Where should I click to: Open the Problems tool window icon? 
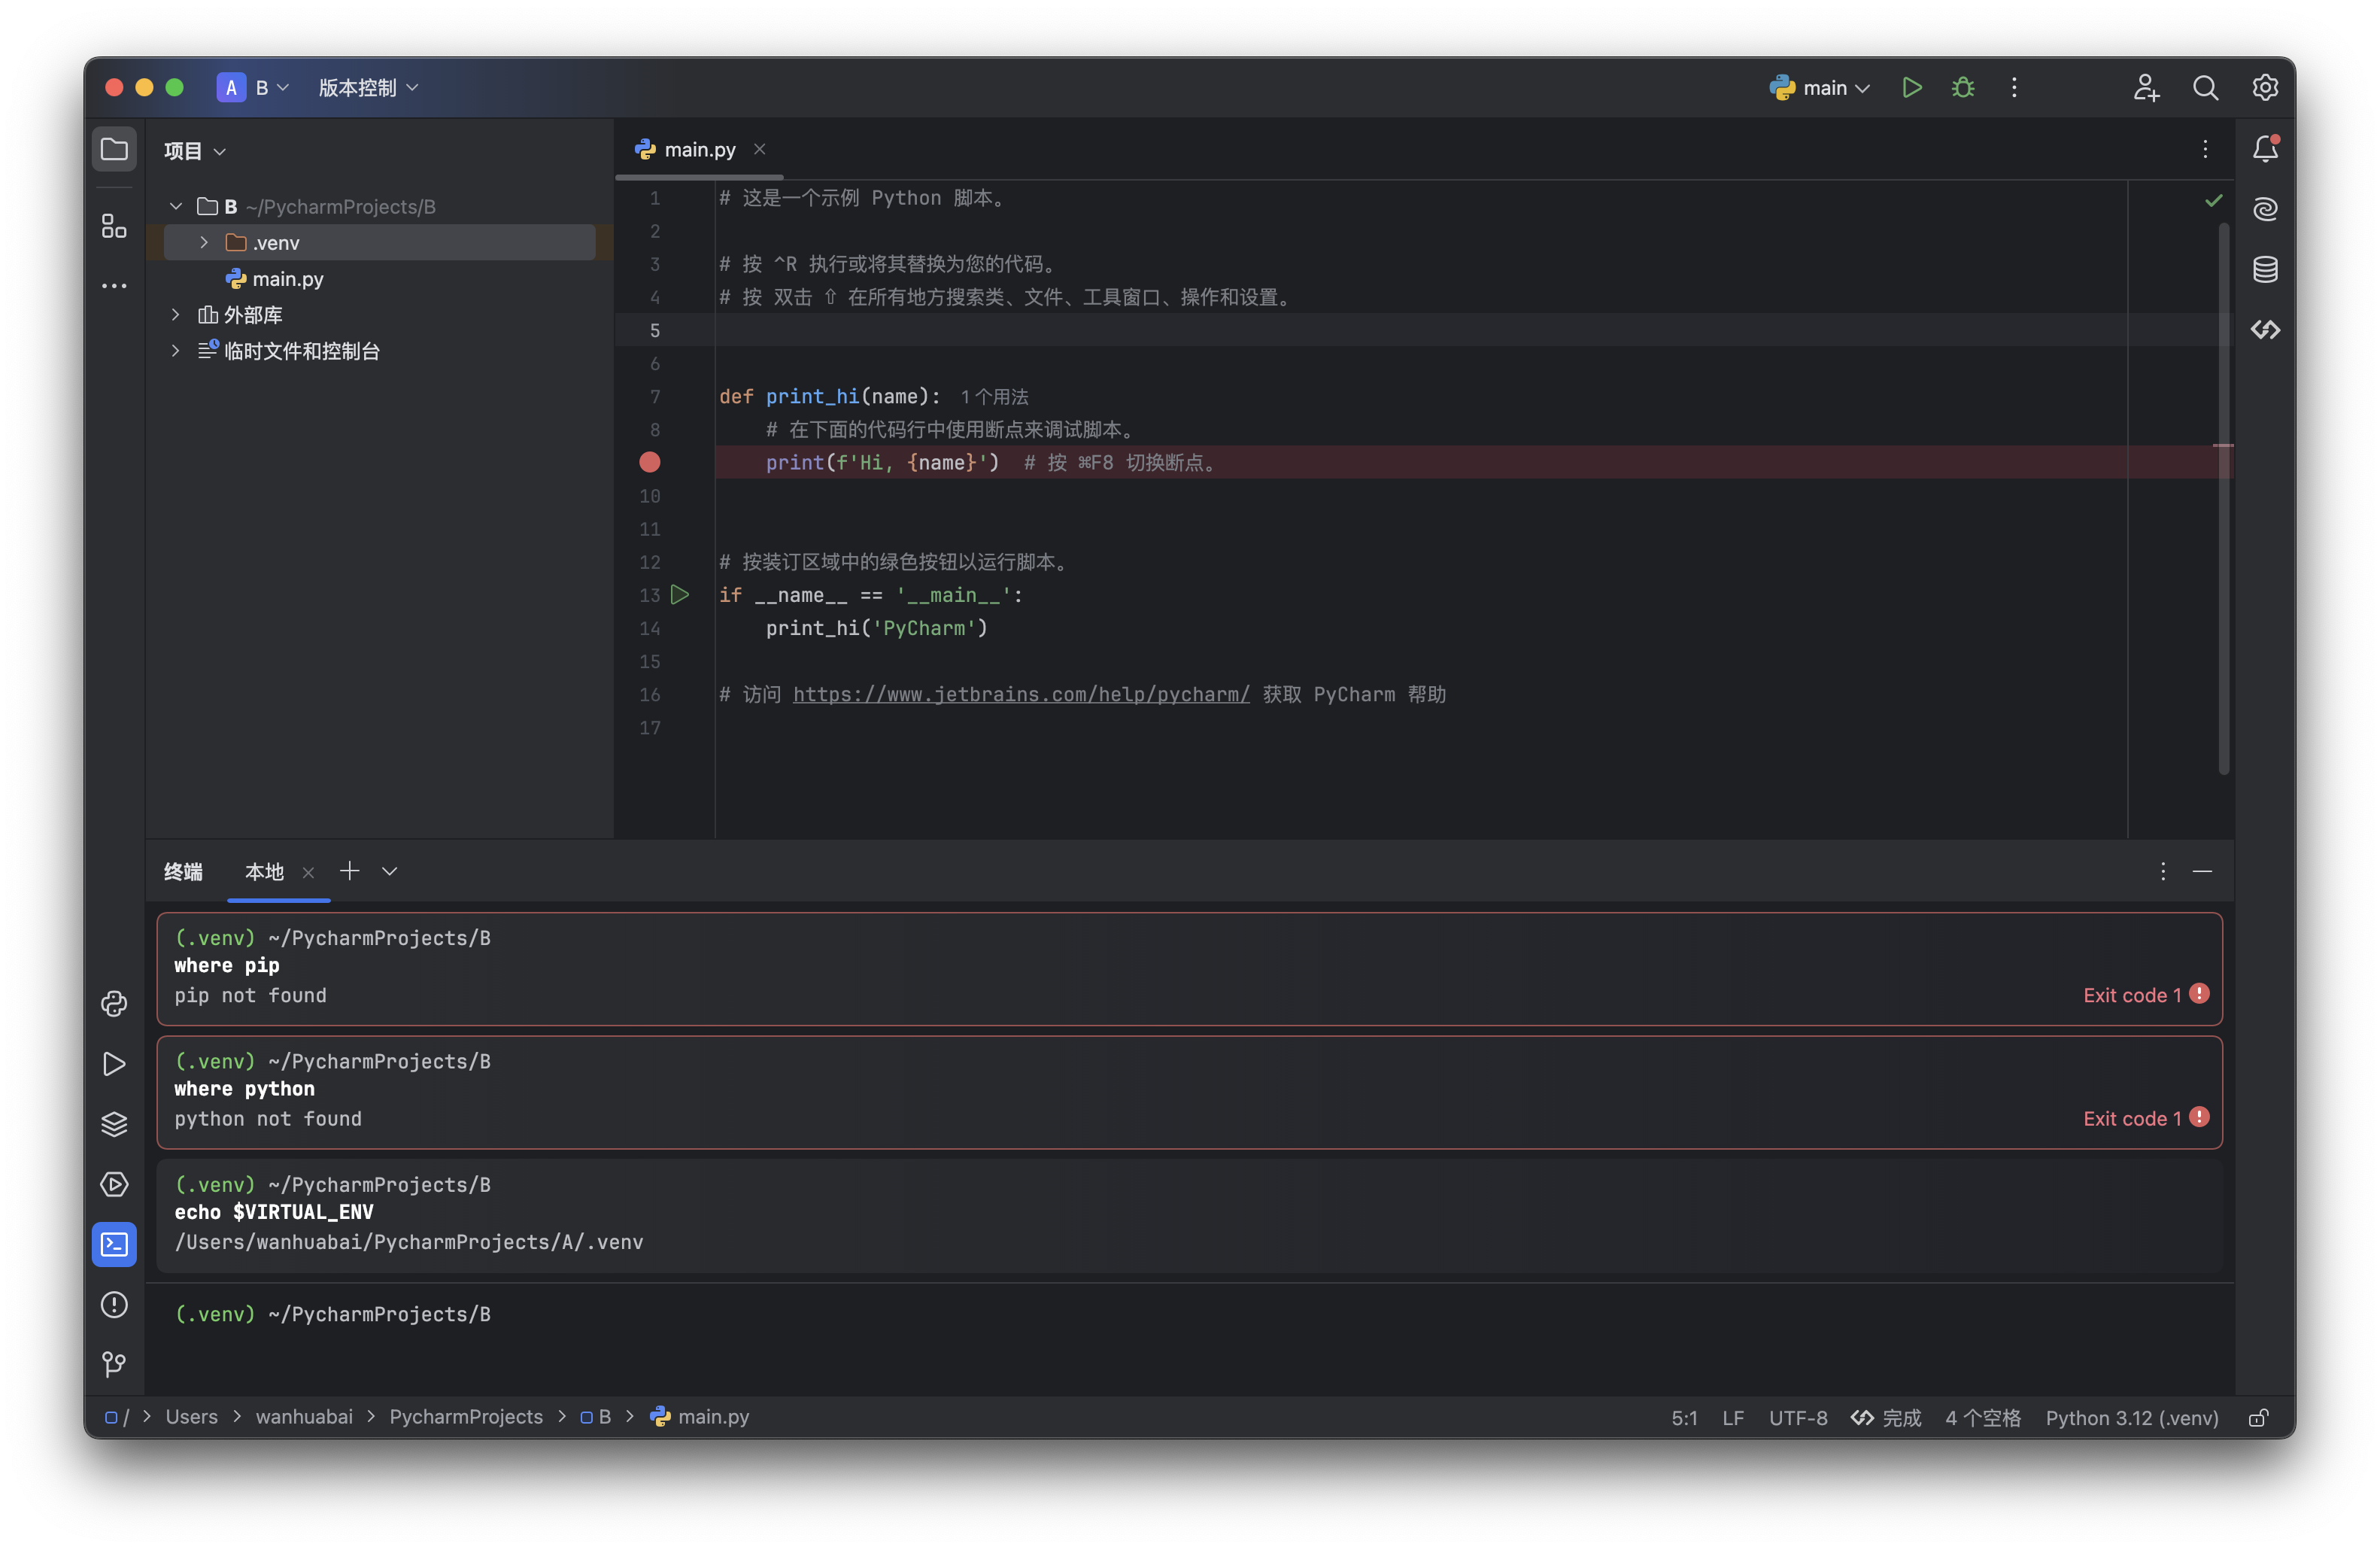tap(114, 1304)
